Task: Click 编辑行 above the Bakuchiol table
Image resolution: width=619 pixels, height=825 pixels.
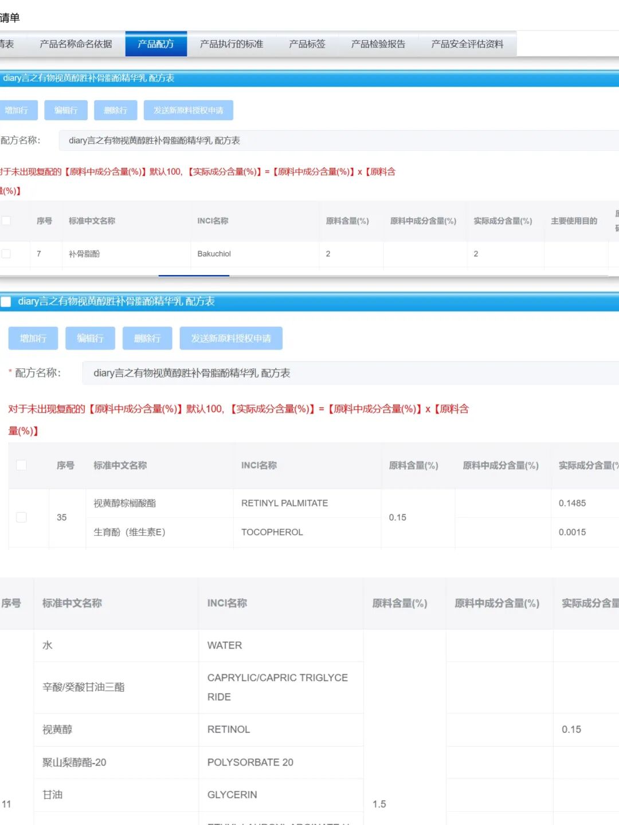Action: (66, 111)
